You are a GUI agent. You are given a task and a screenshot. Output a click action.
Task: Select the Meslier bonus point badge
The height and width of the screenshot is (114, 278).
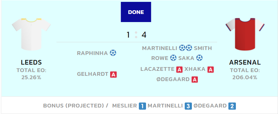click(142, 106)
